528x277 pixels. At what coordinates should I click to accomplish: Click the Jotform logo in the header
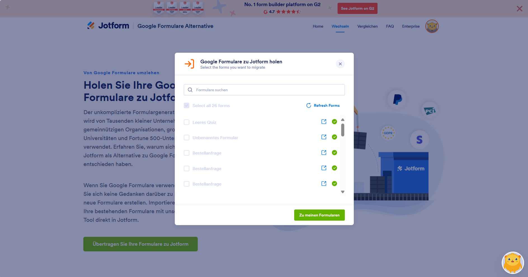(x=108, y=26)
